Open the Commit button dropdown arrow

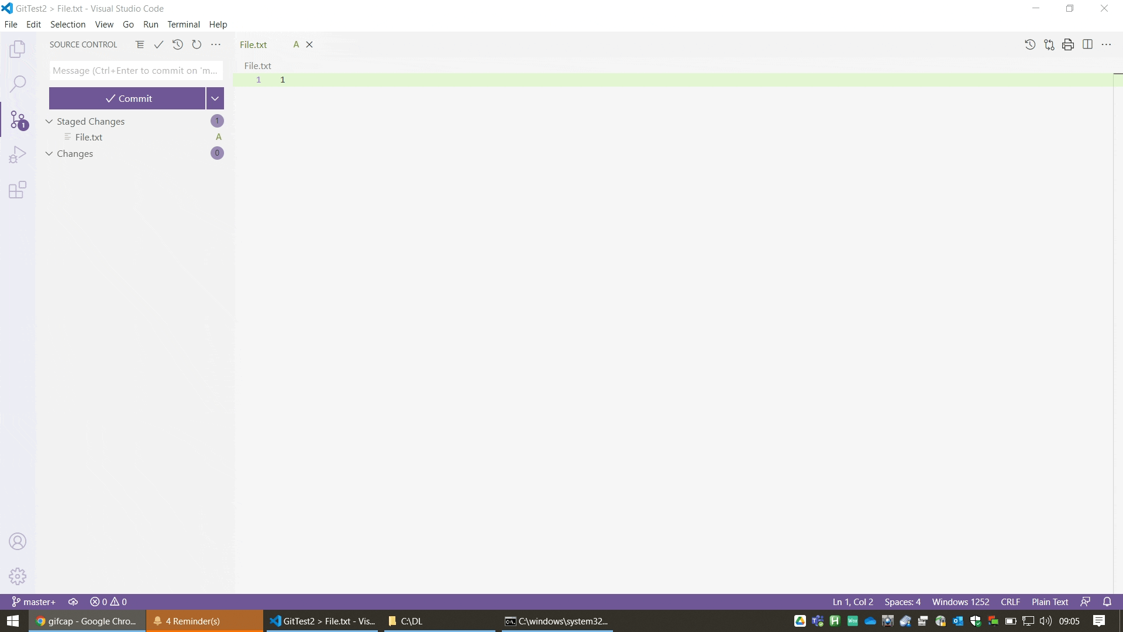(x=215, y=98)
